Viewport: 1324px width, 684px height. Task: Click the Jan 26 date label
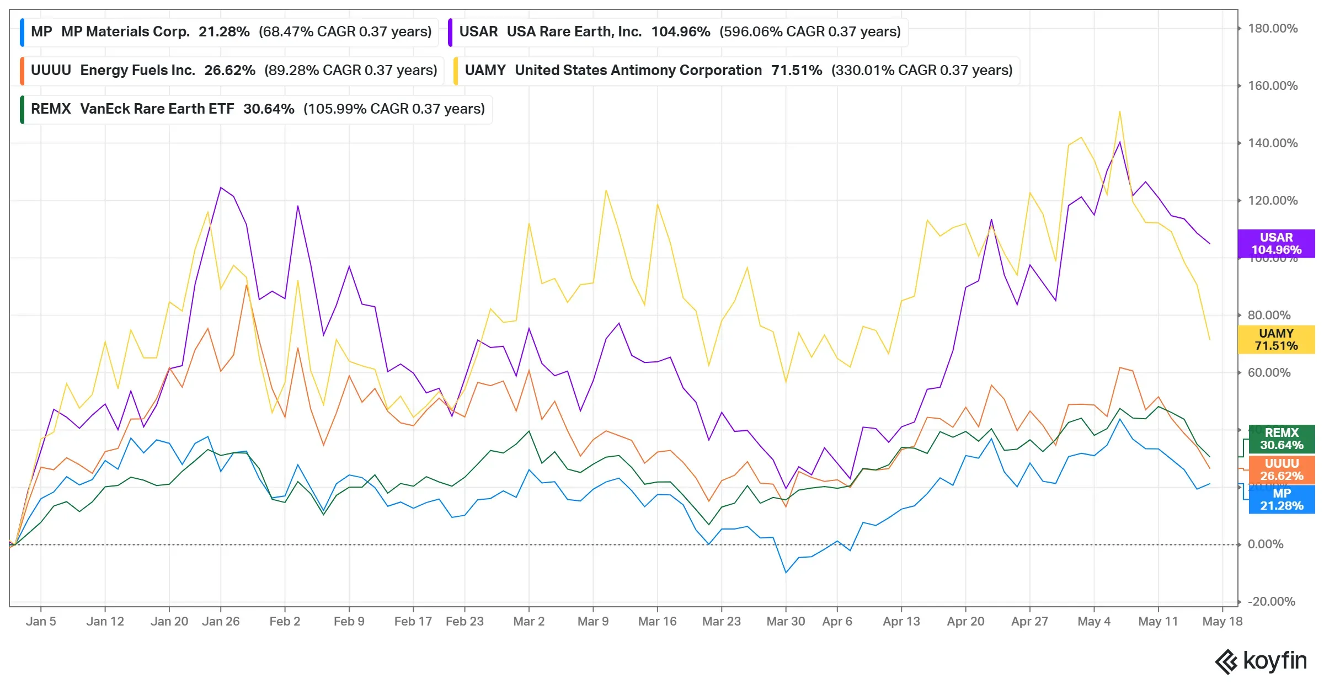coord(221,622)
